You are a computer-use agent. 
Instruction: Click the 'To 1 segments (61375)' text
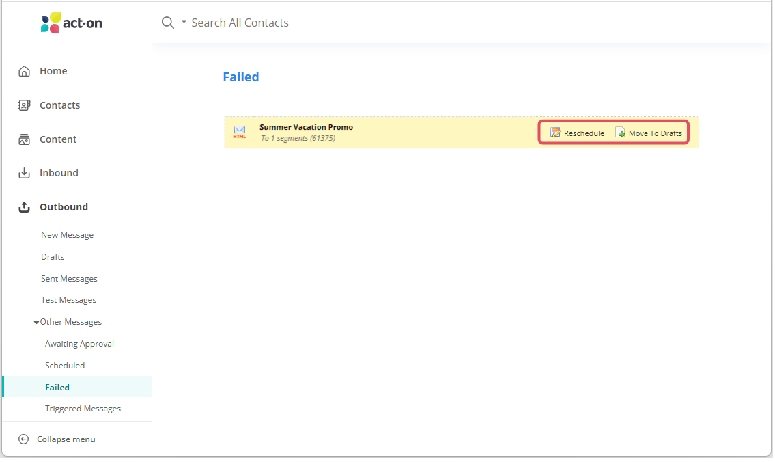[298, 139]
